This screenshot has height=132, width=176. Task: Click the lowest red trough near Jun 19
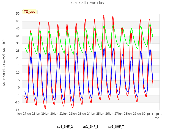pyautogui.click(x=45, y=108)
